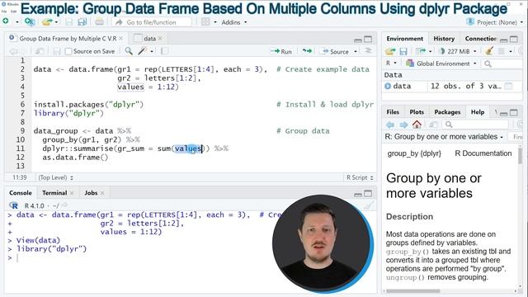Click the Save workspace icon
This screenshot has width=528, height=297.
[403, 51]
